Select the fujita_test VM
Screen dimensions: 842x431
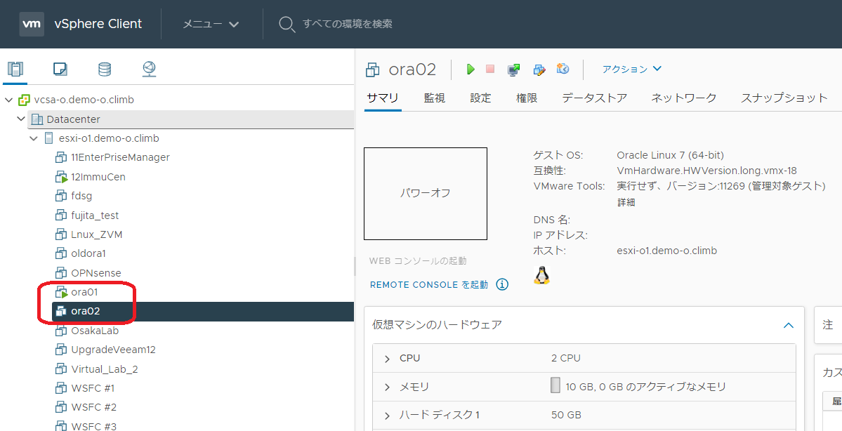[95, 215]
